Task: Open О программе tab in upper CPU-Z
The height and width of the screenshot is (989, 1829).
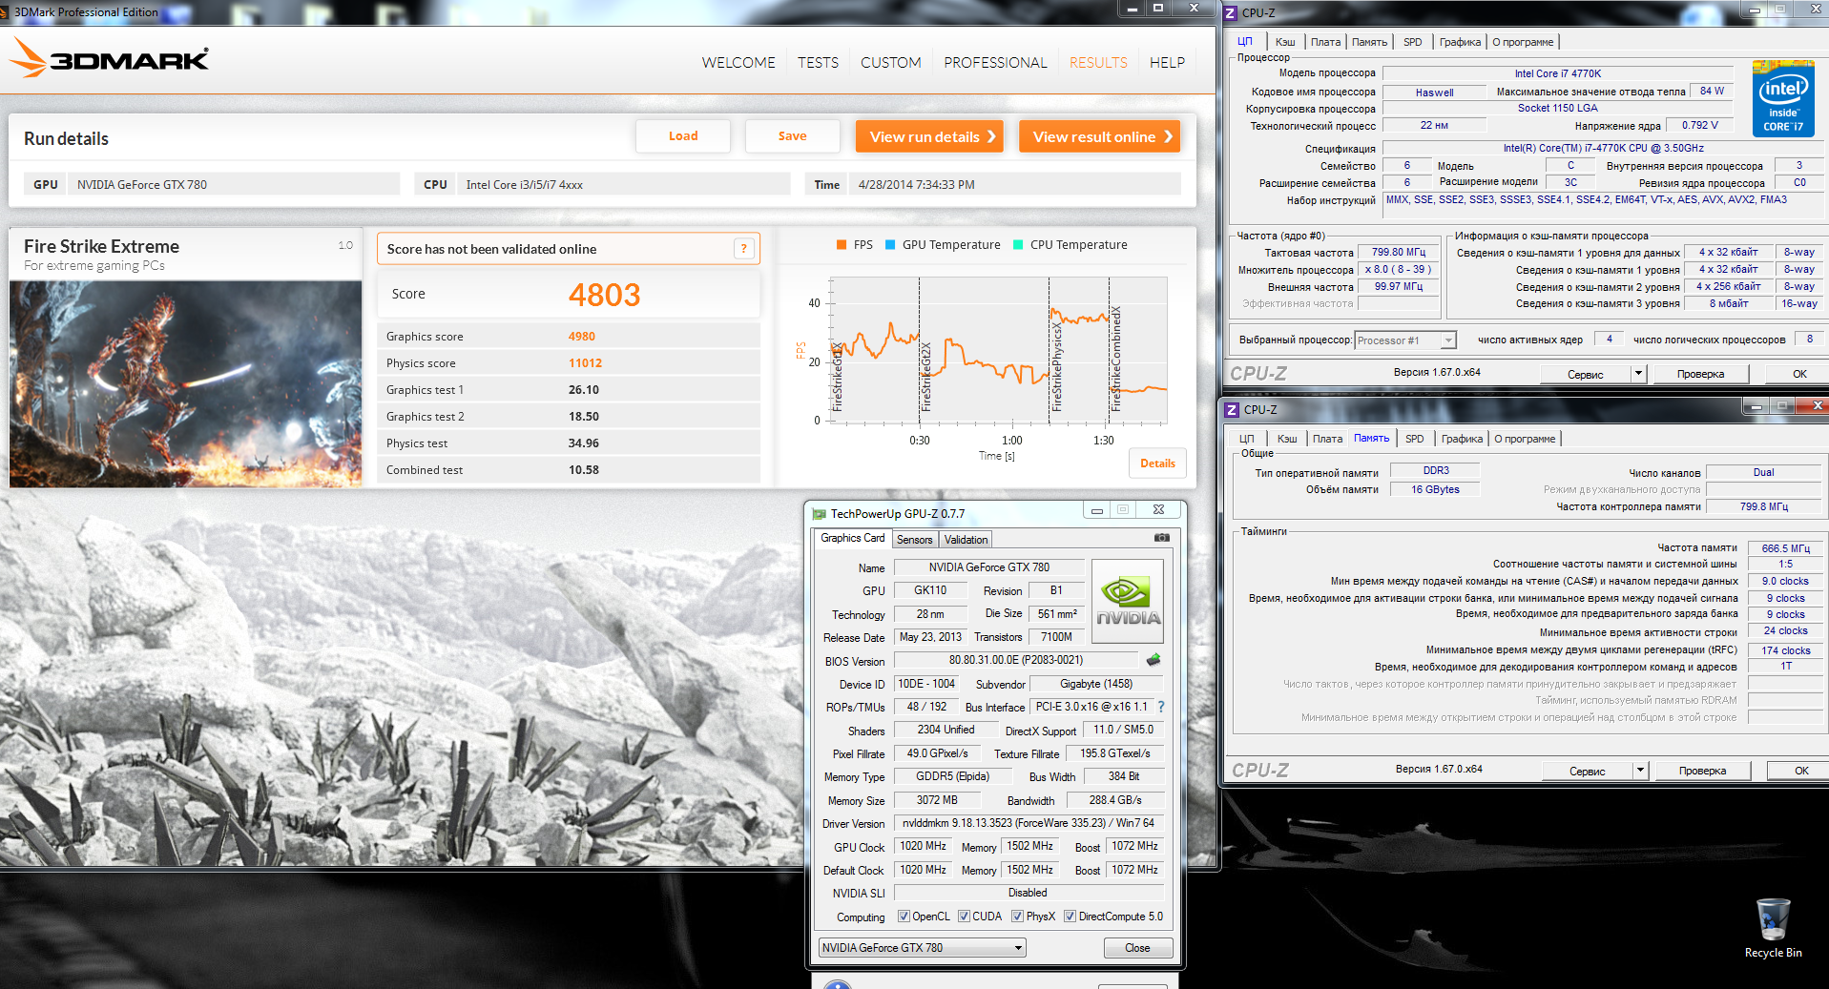Action: click(1523, 42)
